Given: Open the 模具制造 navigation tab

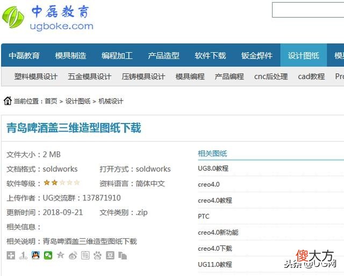Looking at the screenshot, I should (70, 56).
